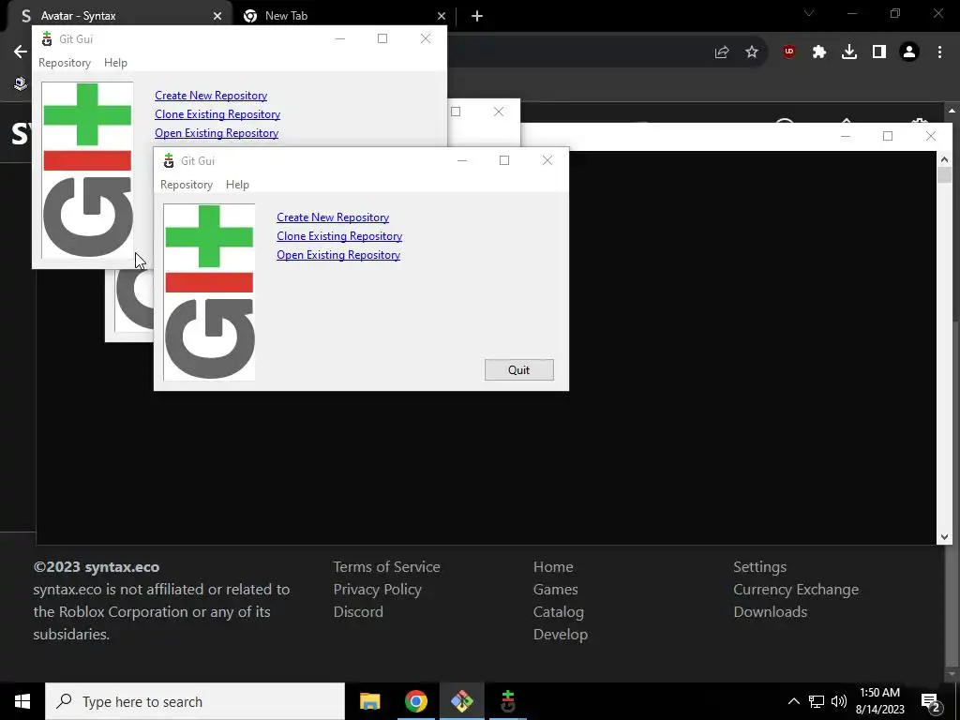Open the taskbar clock showing 1:50 AM
The height and width of the screenshot is (720, 960).
coord(879,701)
